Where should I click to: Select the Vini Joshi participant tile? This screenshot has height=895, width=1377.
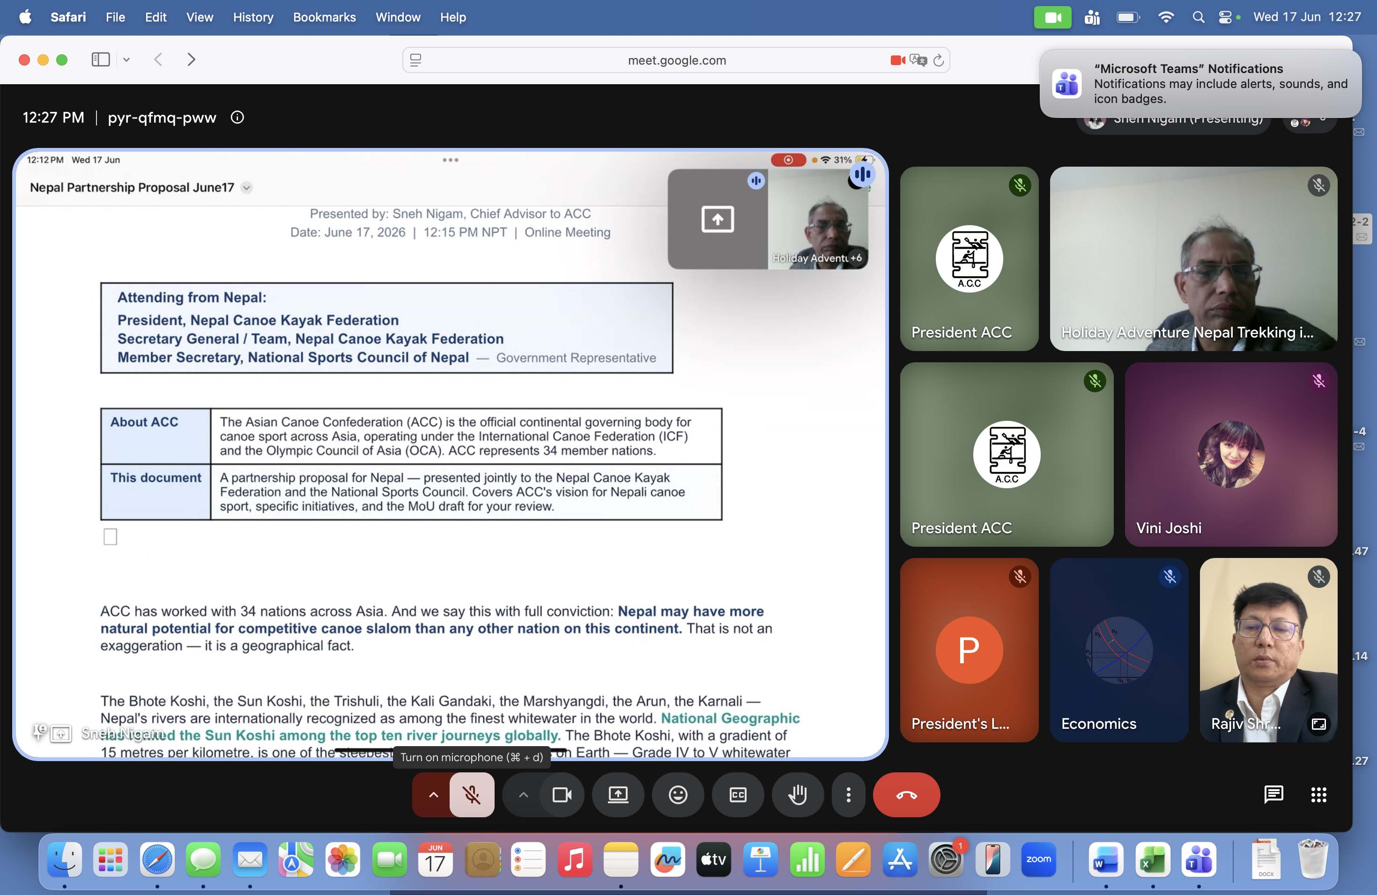[1230, 455]
